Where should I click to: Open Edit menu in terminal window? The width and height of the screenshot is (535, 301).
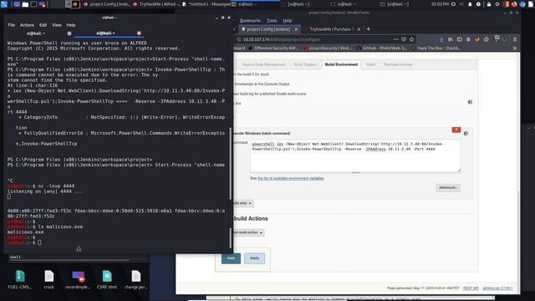(43, 25)
